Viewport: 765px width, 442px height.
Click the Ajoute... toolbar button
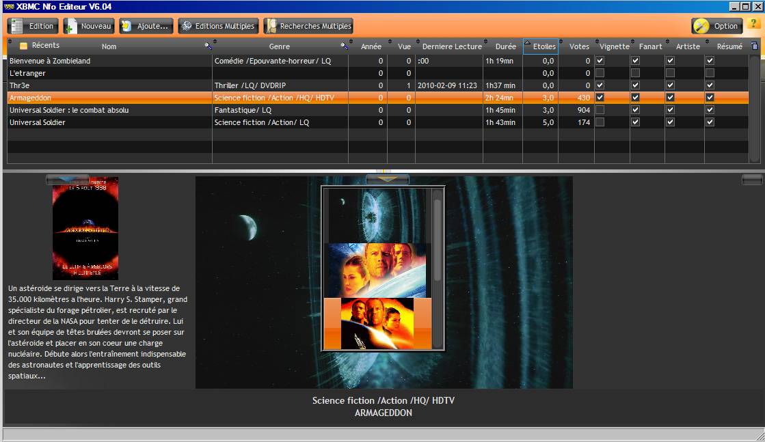[146, 26]
